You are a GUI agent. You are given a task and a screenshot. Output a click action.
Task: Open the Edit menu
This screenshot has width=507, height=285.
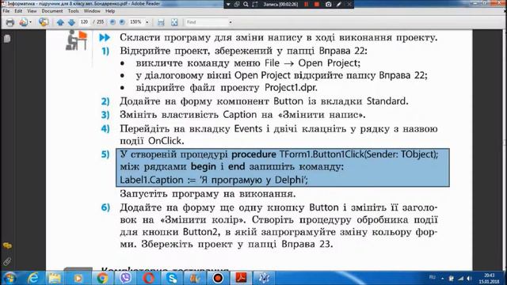(x=18, y=11)
